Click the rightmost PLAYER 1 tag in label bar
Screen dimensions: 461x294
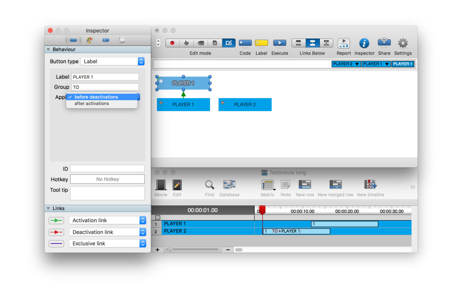(x=403, y=64)
